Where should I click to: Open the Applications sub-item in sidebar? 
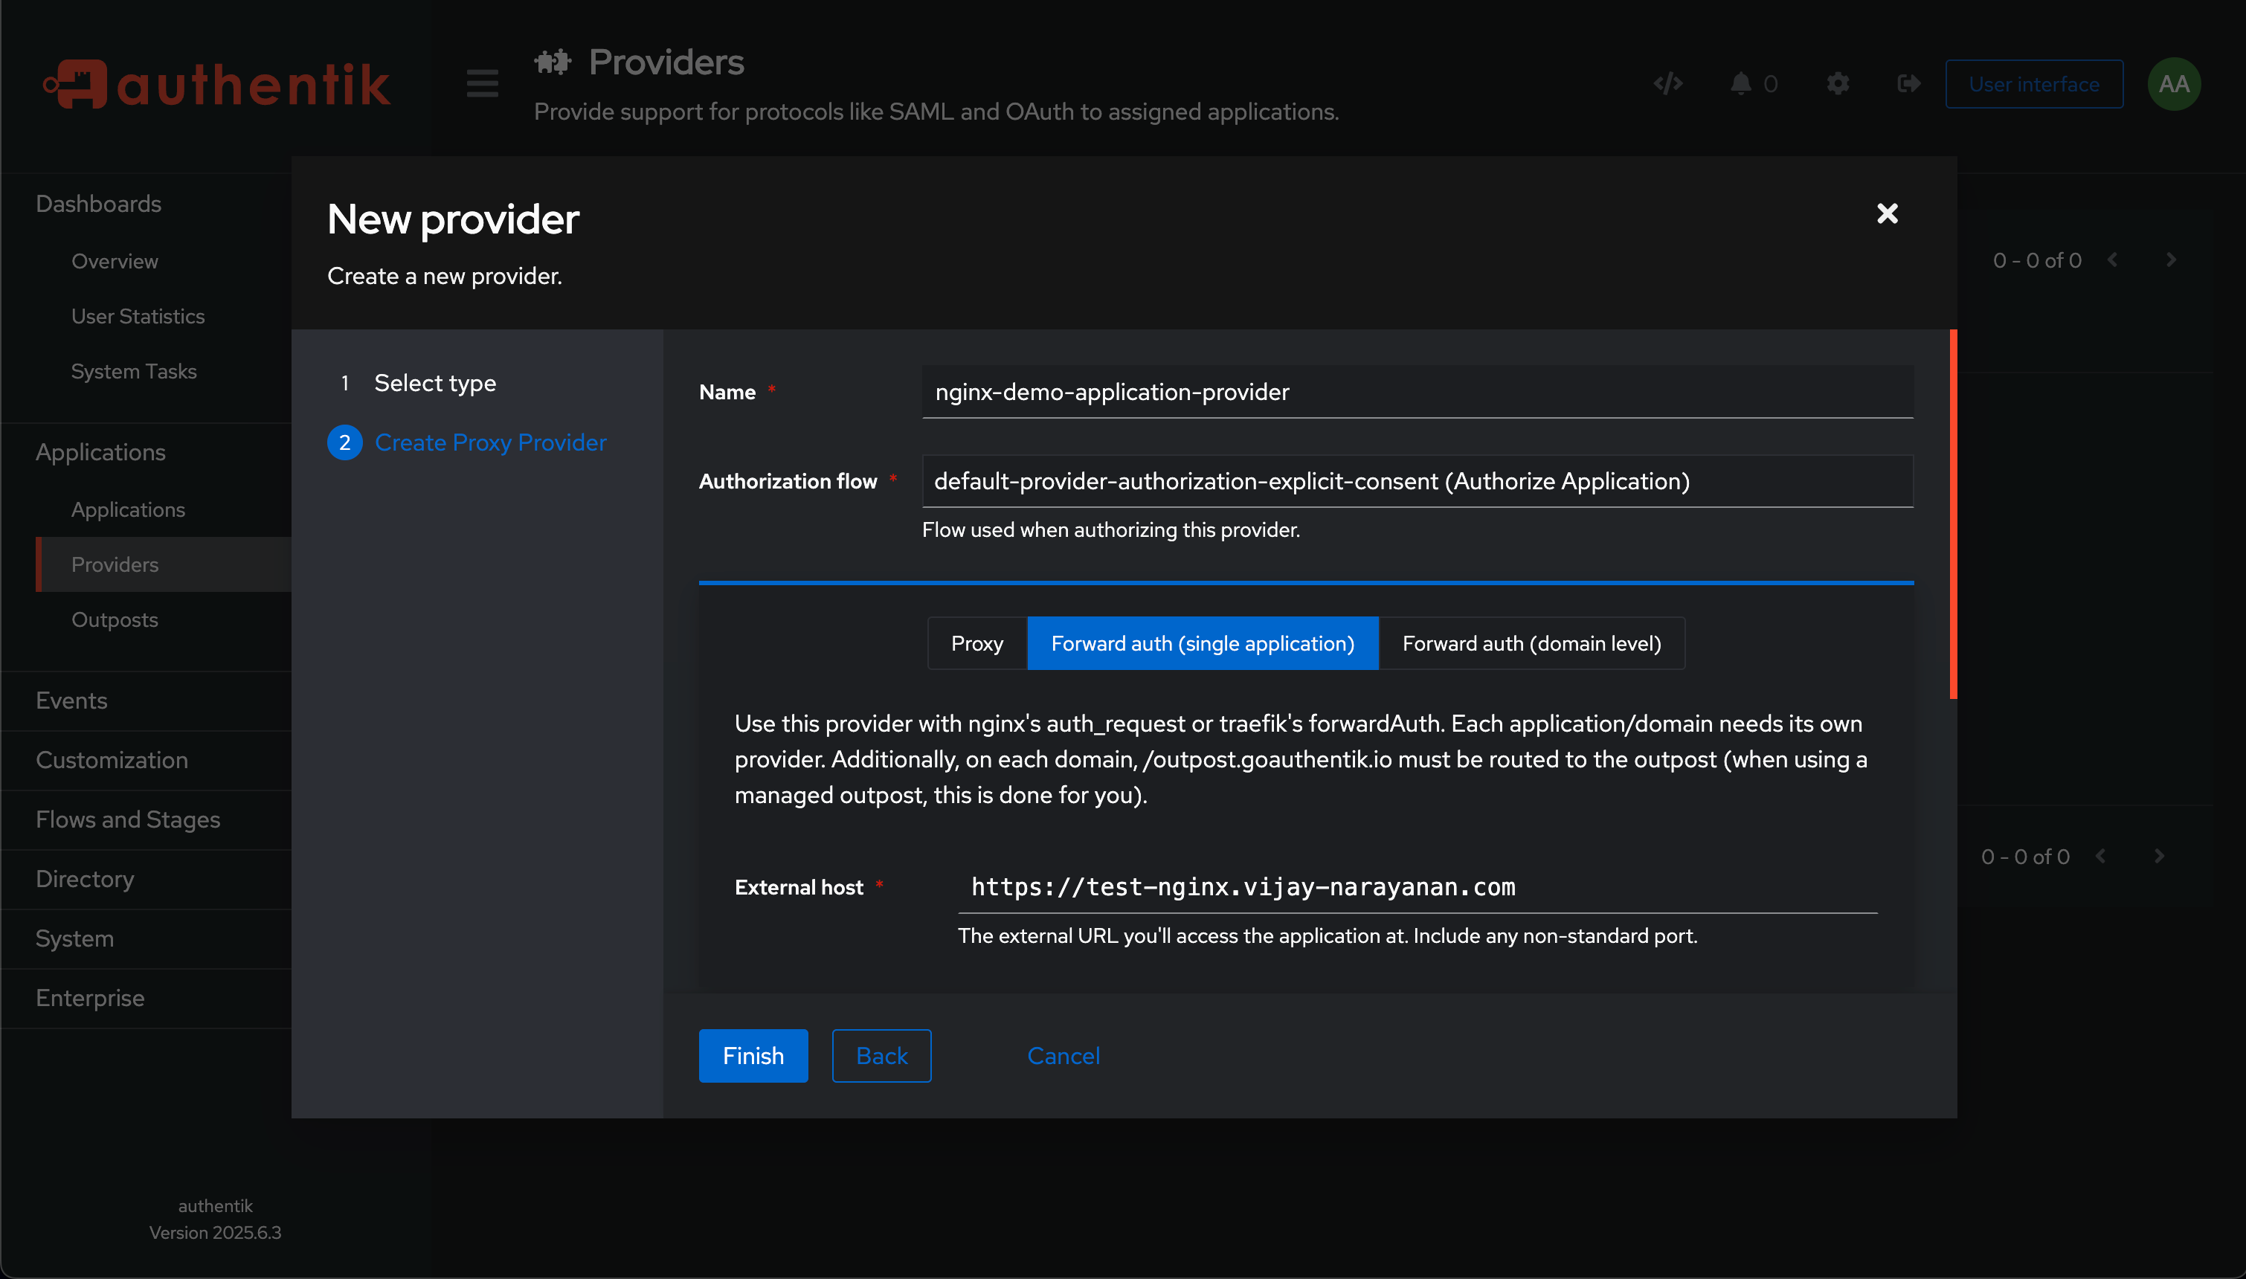(128, 509)
